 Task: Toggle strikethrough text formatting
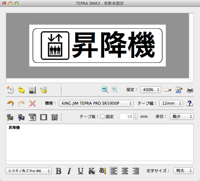coord(92,171)
